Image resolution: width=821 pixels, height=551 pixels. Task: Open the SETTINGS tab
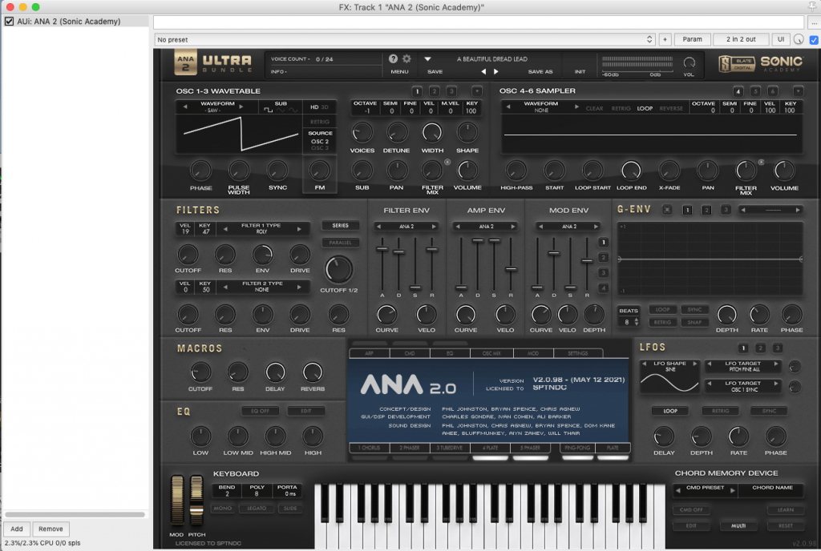click(x=577, y=353)
